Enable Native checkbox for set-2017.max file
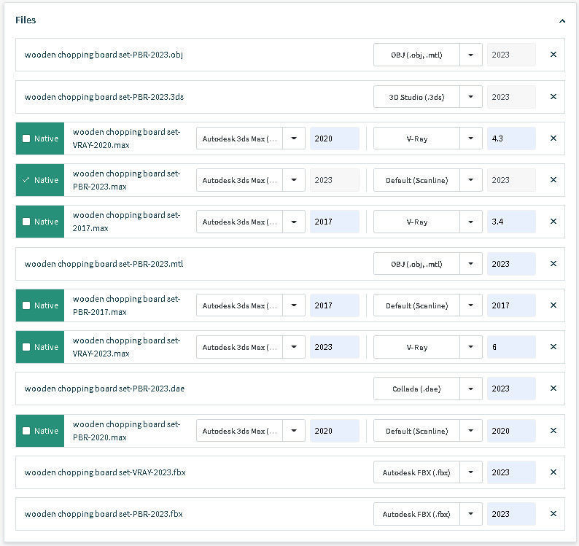 (26, 222)
